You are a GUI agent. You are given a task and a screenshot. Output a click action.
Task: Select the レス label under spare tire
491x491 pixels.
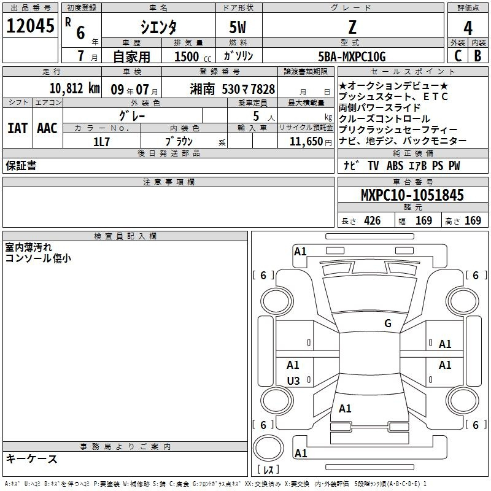click(x=268, y=470)
